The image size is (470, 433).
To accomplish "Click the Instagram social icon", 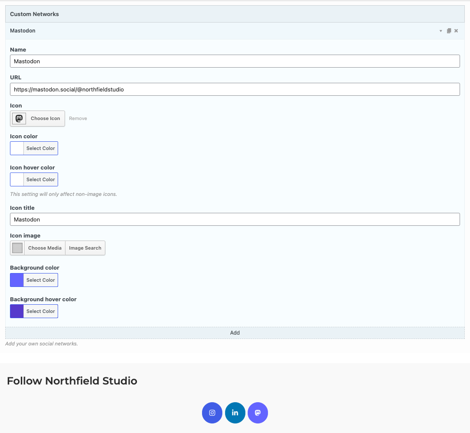I will [212, 413].
